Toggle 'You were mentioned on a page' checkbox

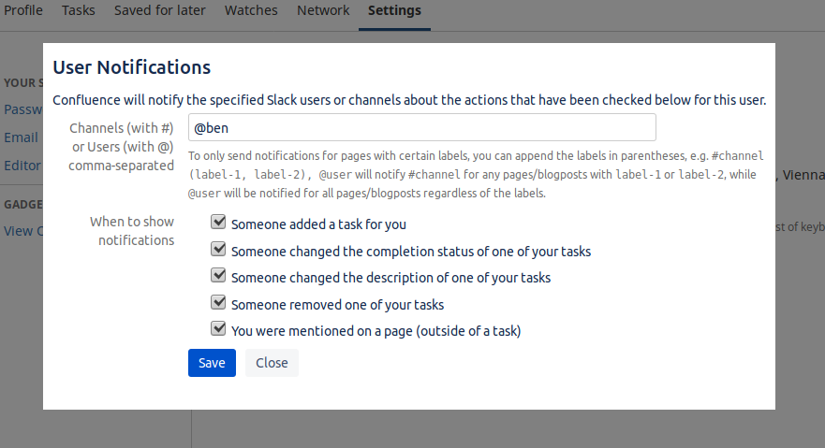point(218,329)
